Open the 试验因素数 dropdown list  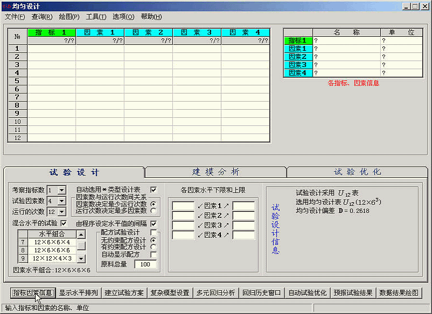[x=62, y=201]
